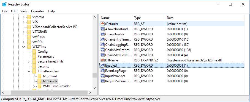Click the tree horizontal scrollbar thumb
Viewport: 250px width, 102px height.
click(49, 92)
